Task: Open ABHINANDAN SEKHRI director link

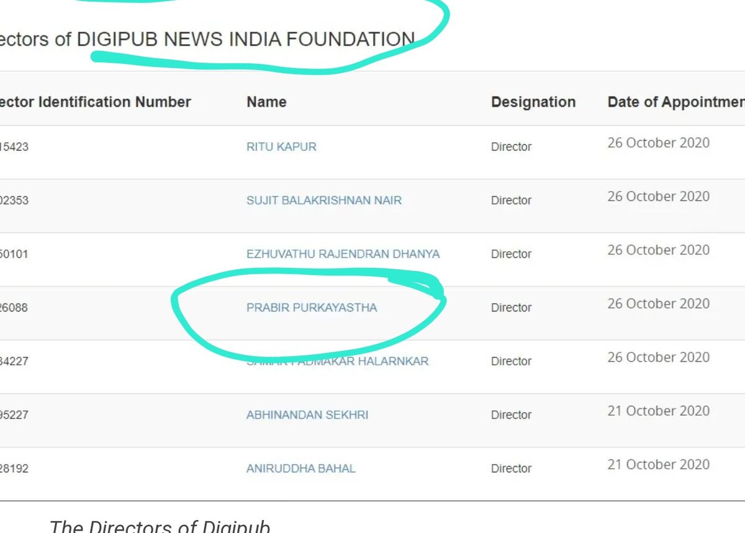Action: coord(307,414)
